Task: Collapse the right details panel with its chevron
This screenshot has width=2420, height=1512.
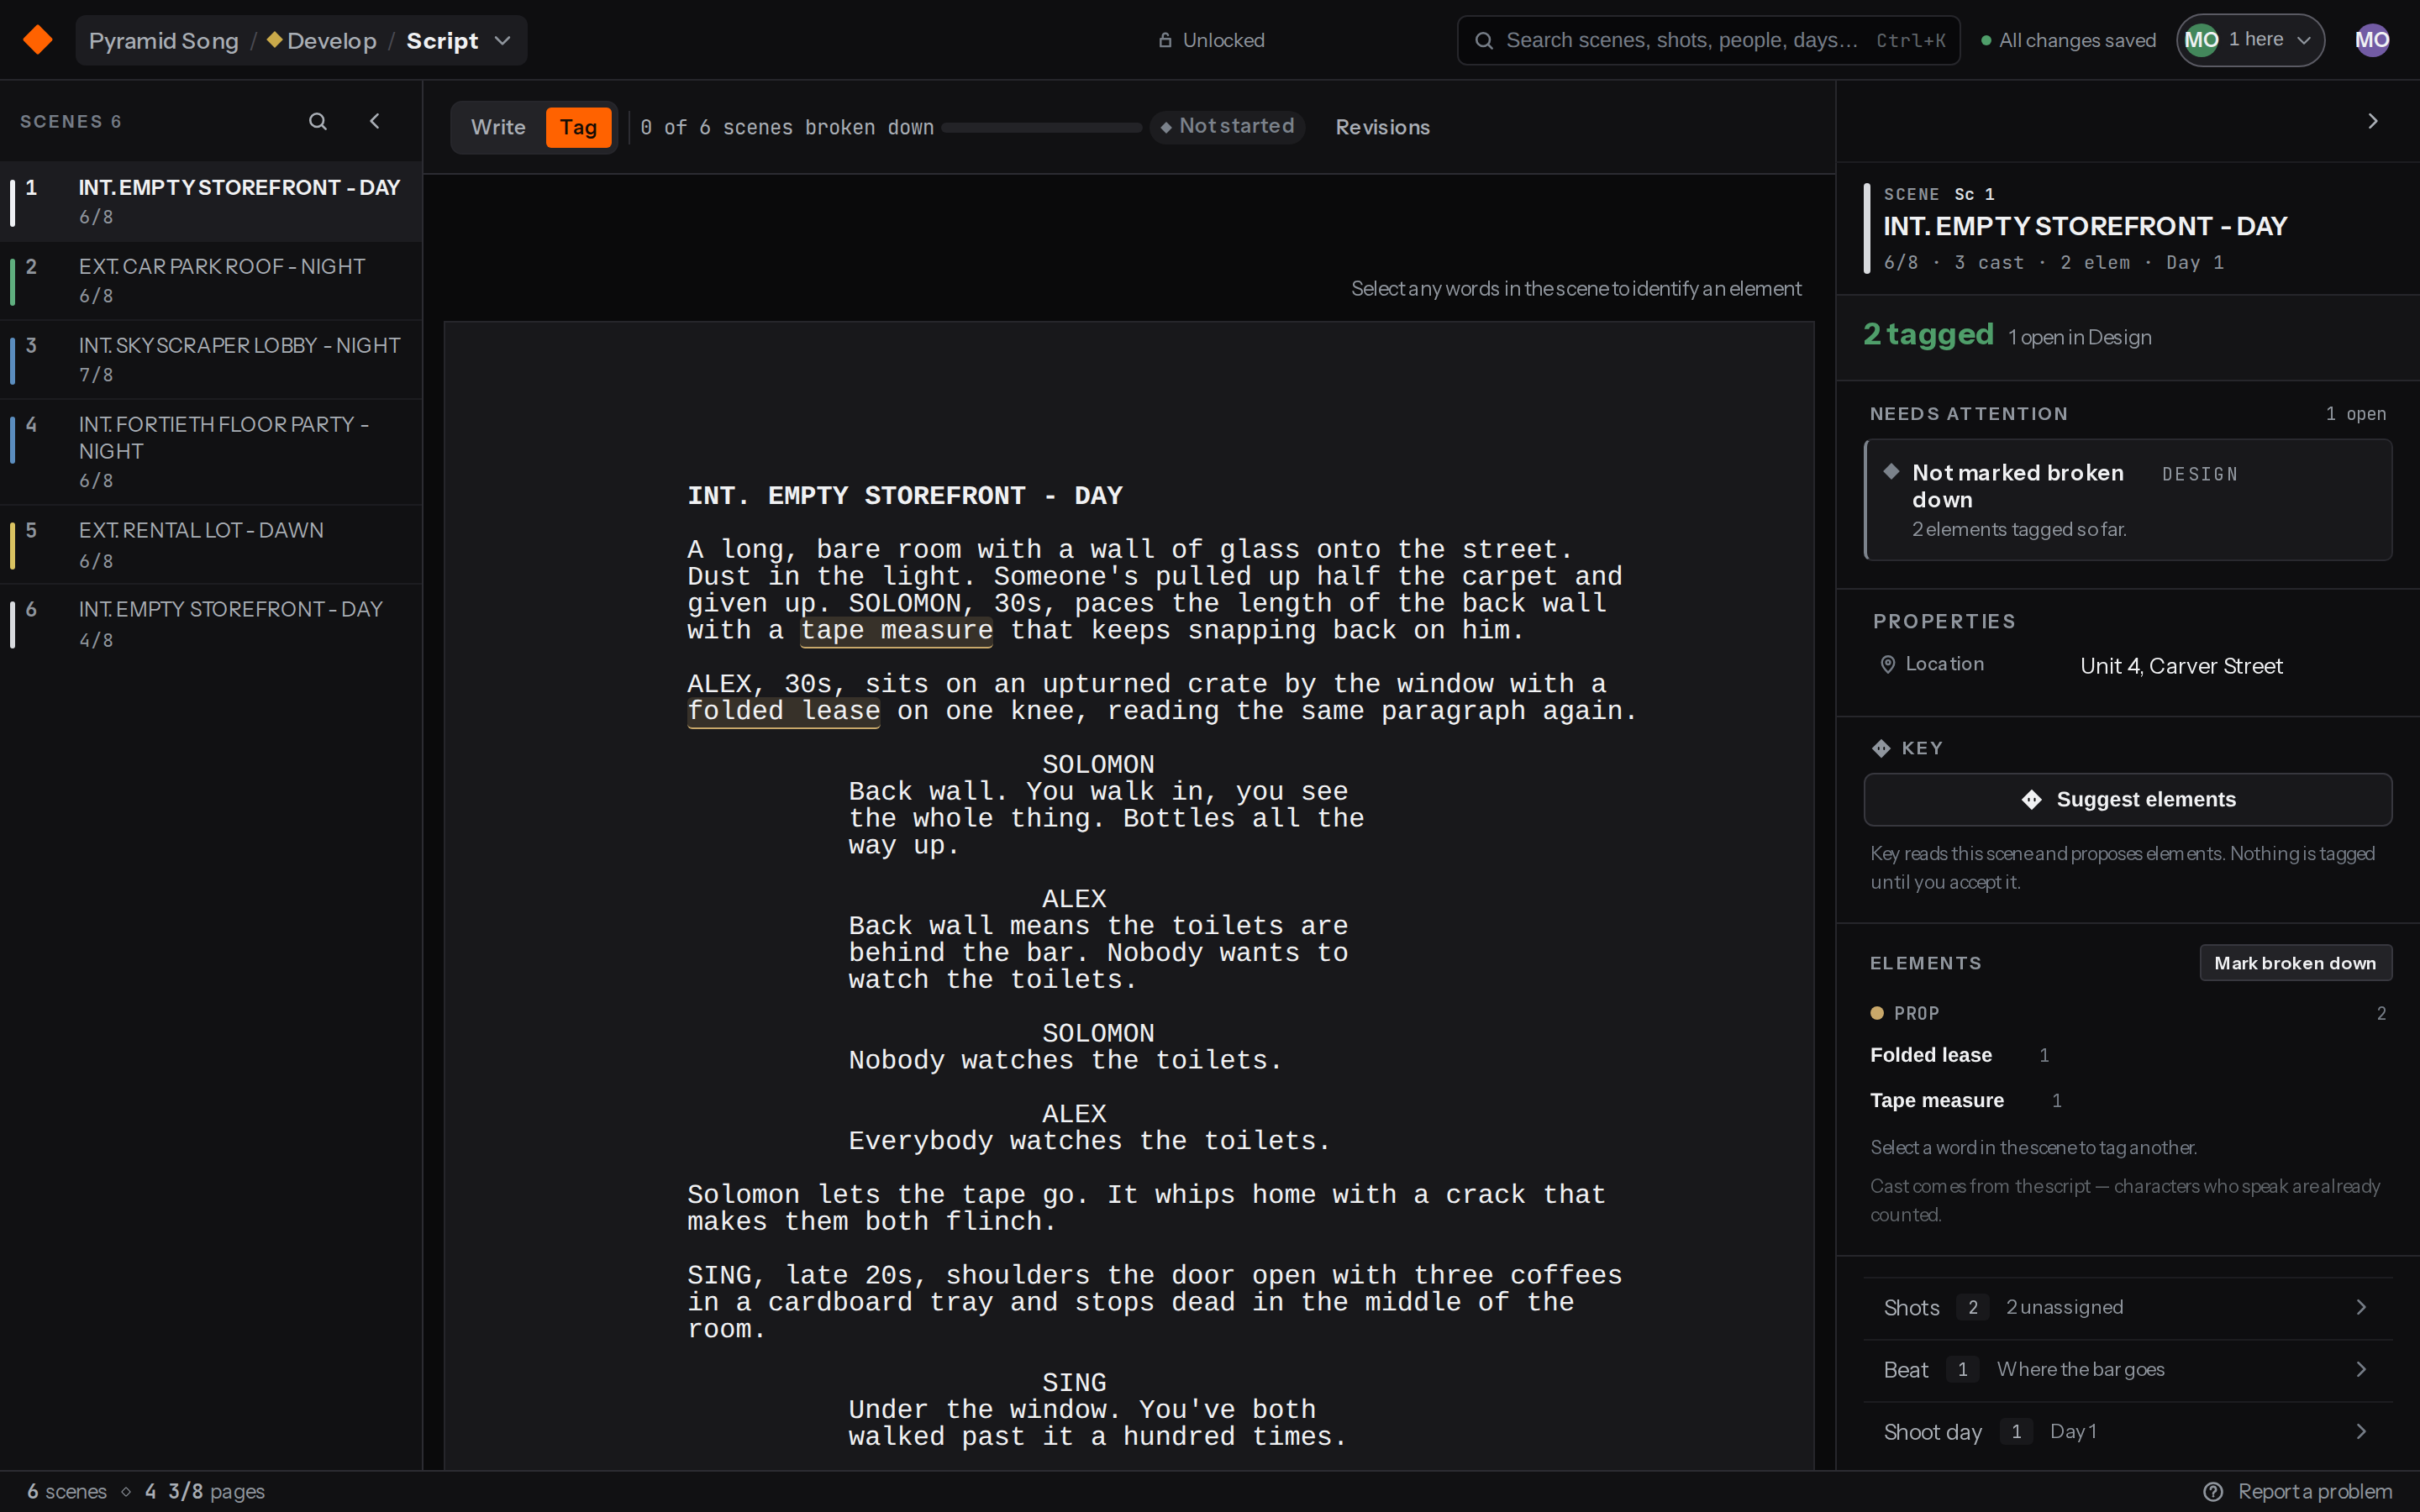Action: (x=2373, y=121)
